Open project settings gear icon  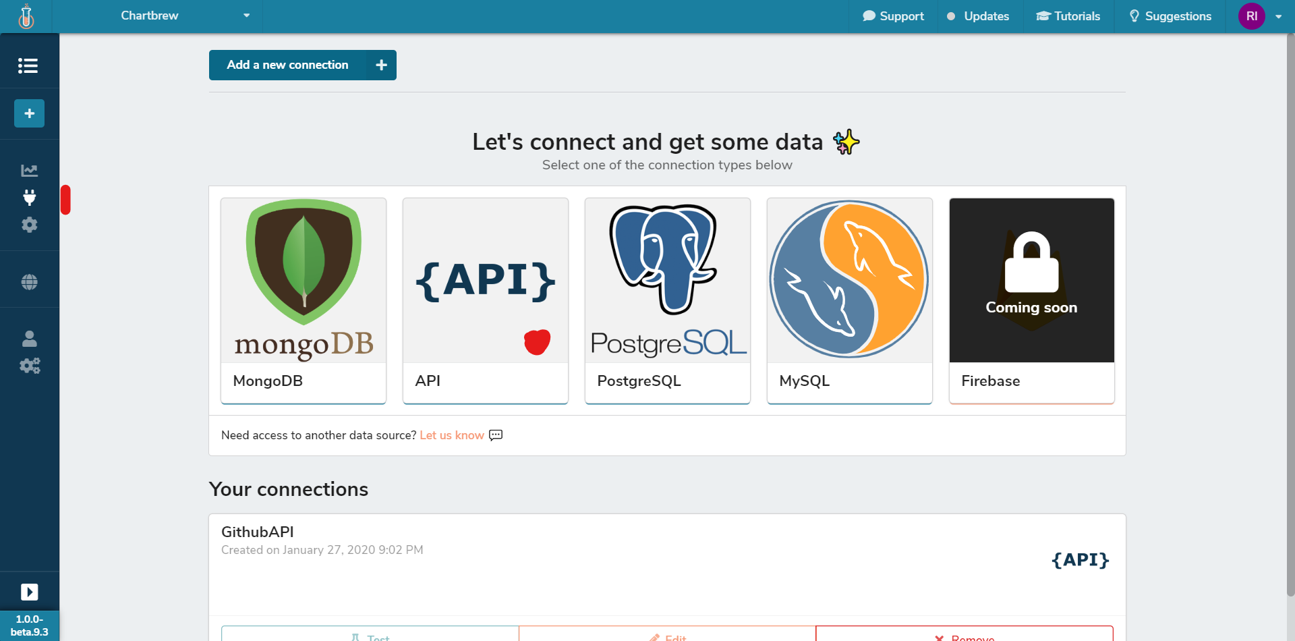[x=29, y=225]
